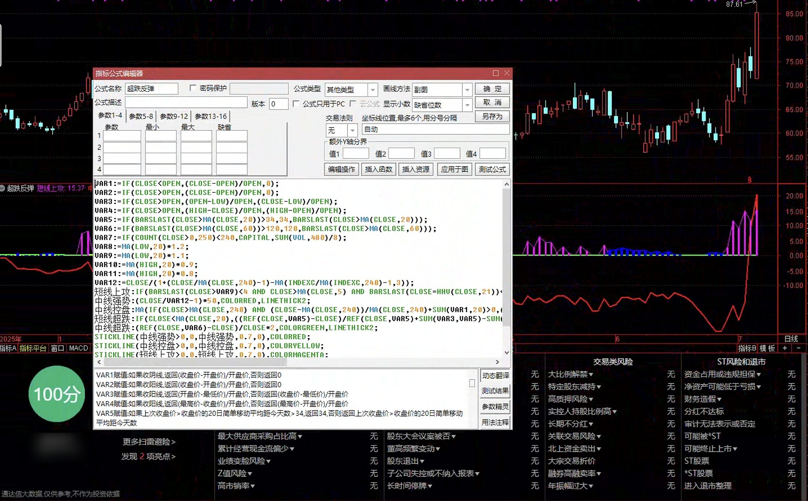The height and width of the screenshot is (501, 808).
Task: Click the settings circle icon beside 超跌反弹
Action: [3, 188]
